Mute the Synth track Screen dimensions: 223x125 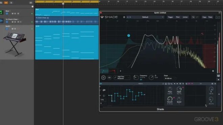coord(13,29)
